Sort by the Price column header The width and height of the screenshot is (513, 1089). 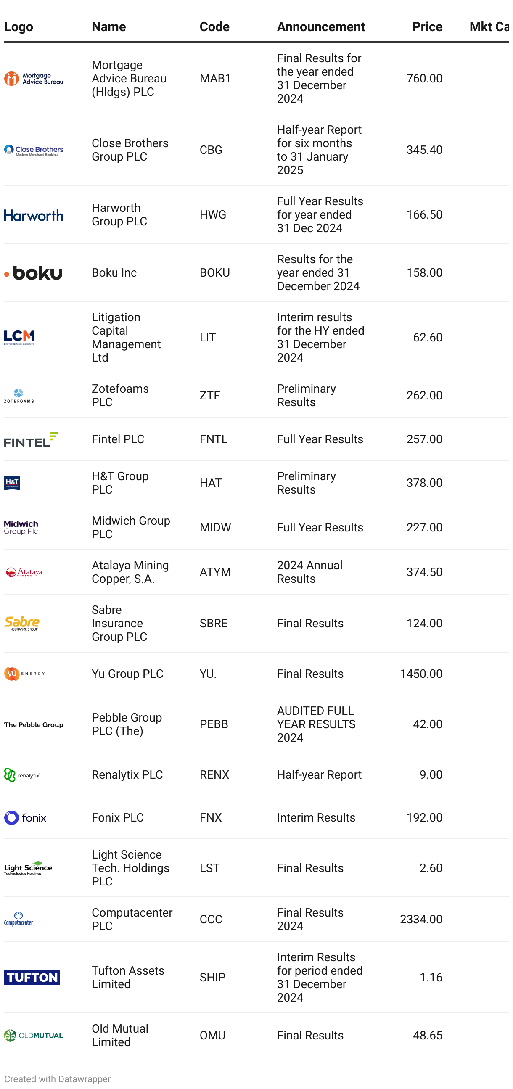[x=427, y=26]
